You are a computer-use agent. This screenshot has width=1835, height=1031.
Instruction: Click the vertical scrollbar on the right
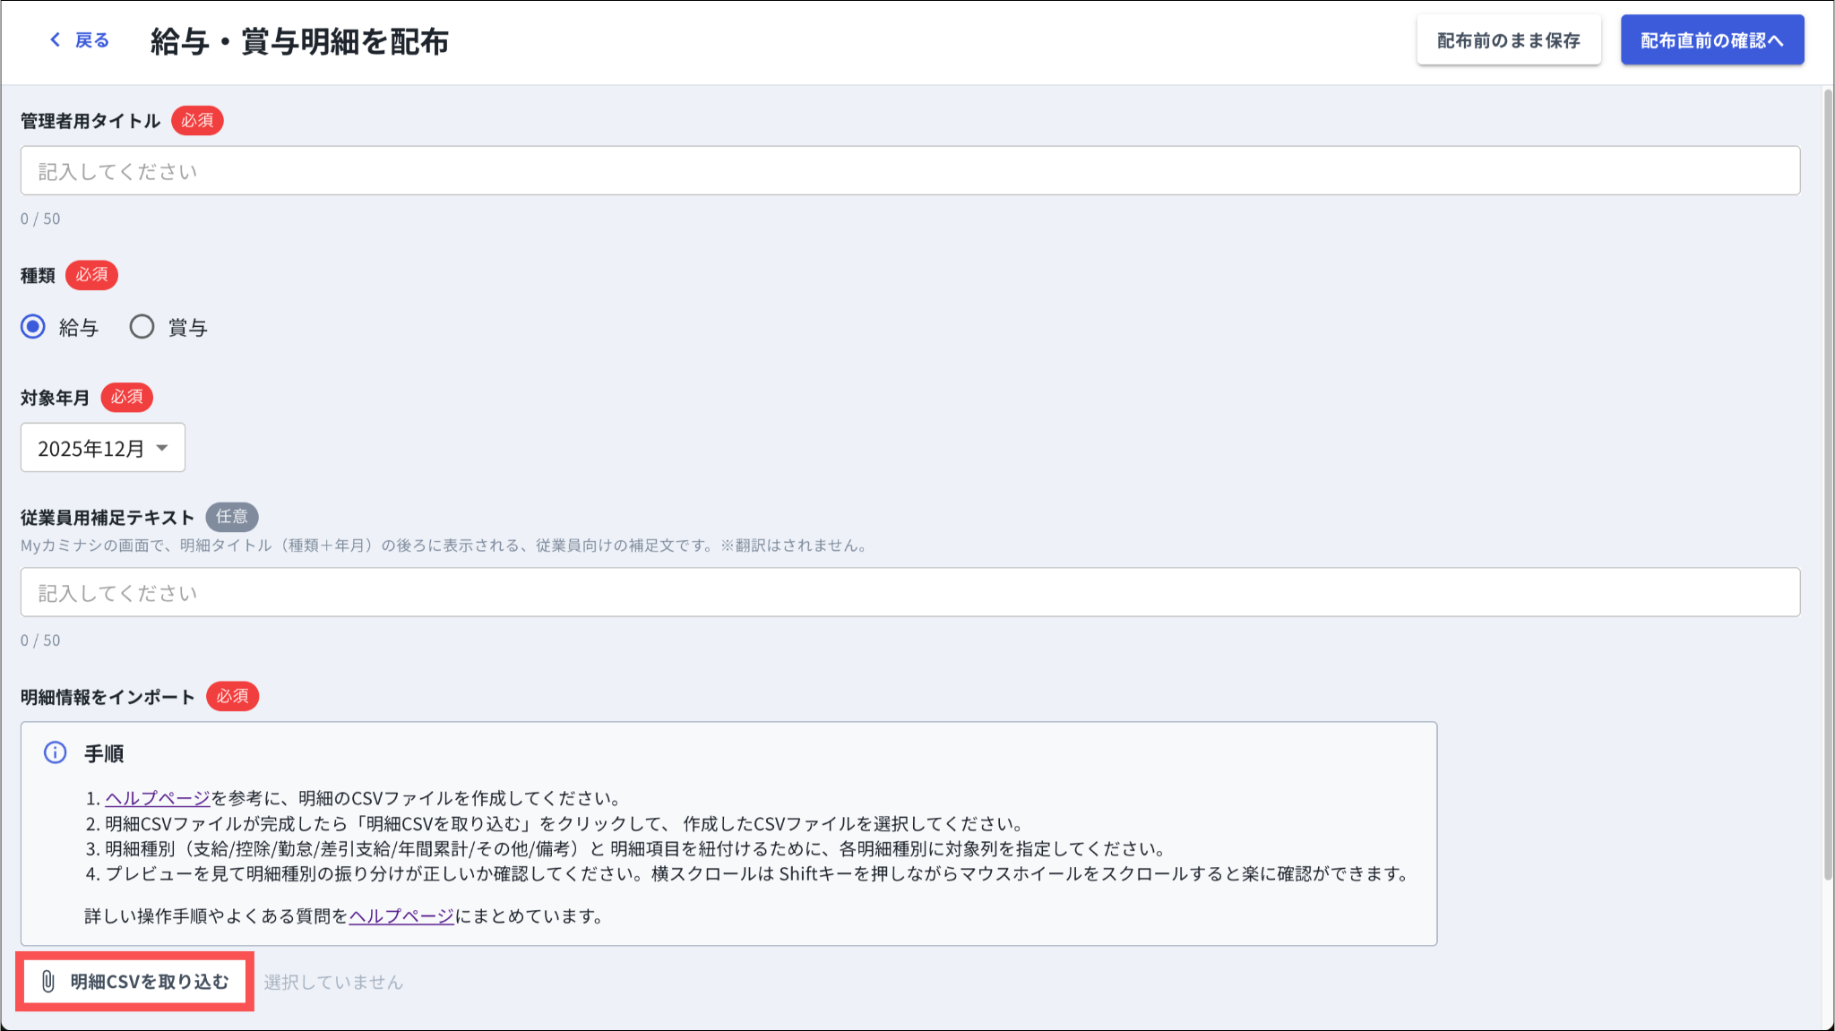pyautogui.click(x=1828, y=484)
